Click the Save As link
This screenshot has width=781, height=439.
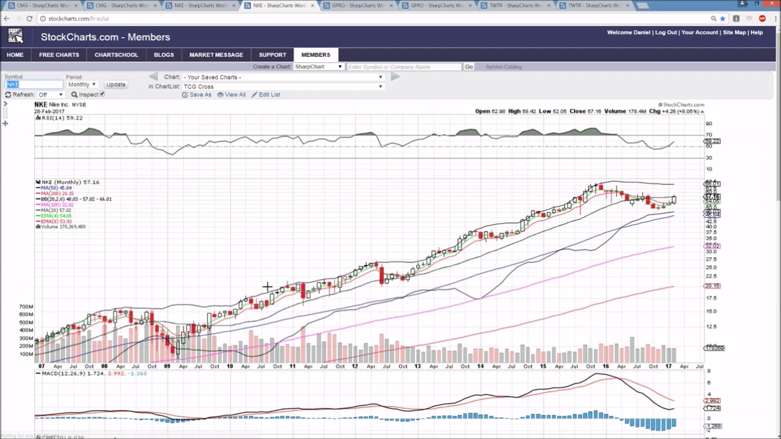click(200, 95)
